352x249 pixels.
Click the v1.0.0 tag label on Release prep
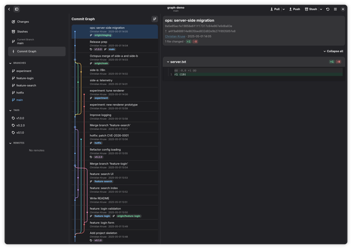pos(98,49)
